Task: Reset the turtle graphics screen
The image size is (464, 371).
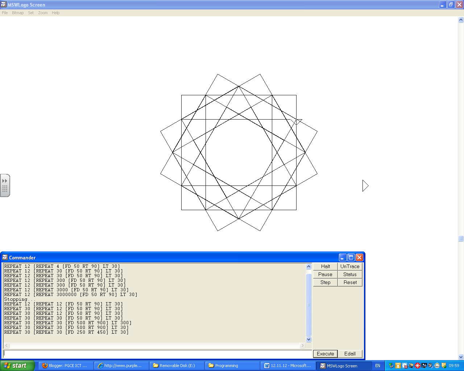Action: point(349,282)
